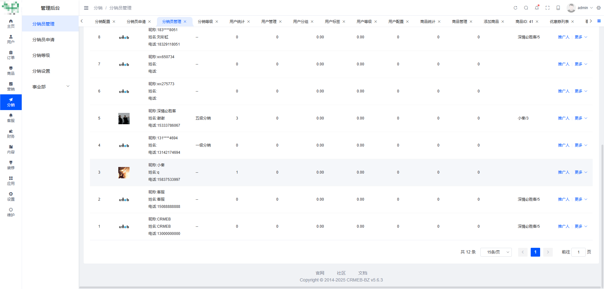Collapse sidebar with hamburger menu icon

tap(86, 8)
